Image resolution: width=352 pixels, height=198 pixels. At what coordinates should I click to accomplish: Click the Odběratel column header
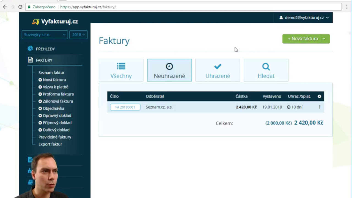(x=155, y=96)
